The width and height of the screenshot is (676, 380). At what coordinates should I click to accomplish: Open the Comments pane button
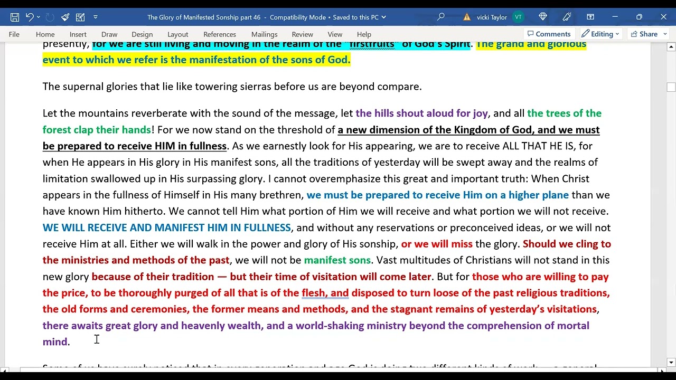click(549, 34)
